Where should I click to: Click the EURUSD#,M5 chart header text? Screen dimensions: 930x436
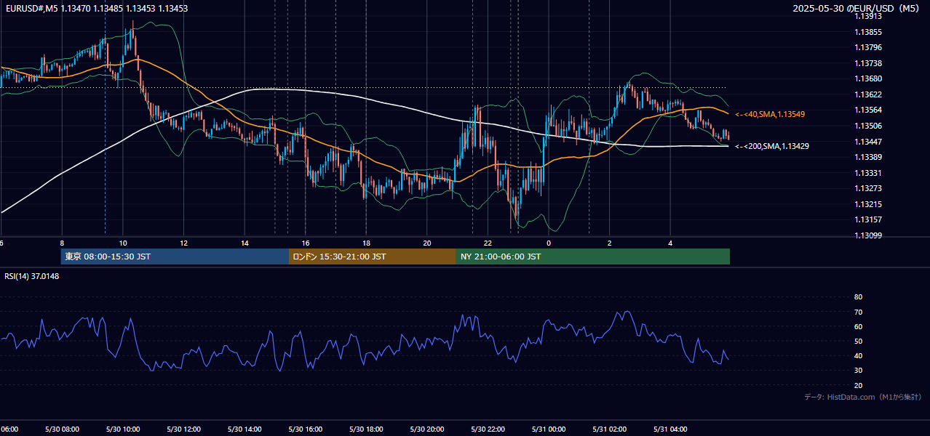tap(95, 9)
